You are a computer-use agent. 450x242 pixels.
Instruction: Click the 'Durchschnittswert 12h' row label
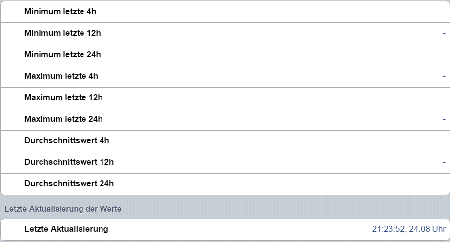click(69, 162)
